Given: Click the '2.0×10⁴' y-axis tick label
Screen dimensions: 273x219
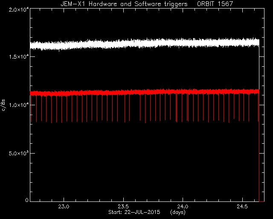Looking at the screenshot, I should point(19,9).
